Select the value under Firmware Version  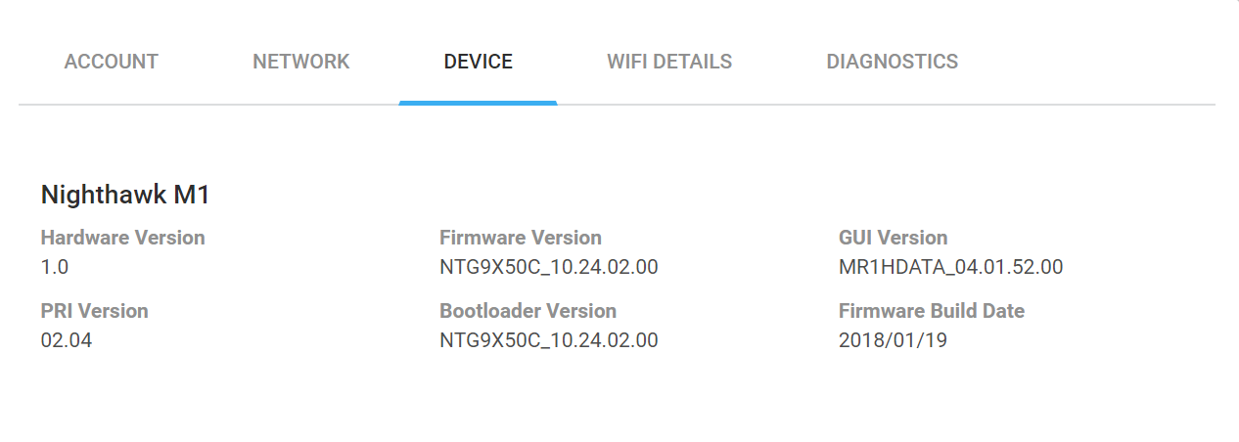pyautogui.click(x=548, y=267)
